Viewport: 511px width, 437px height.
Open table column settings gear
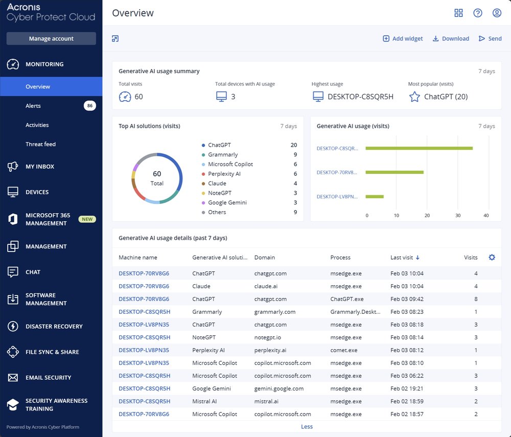click(x=492, y=258)
